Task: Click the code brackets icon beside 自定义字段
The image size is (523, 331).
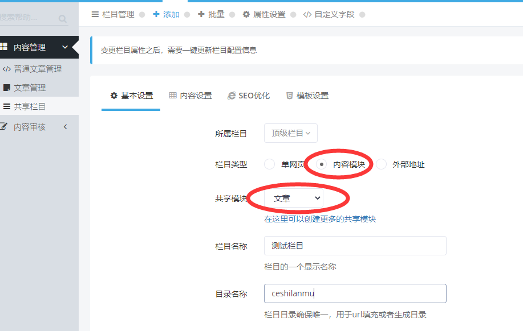Action: click(307, 15)
